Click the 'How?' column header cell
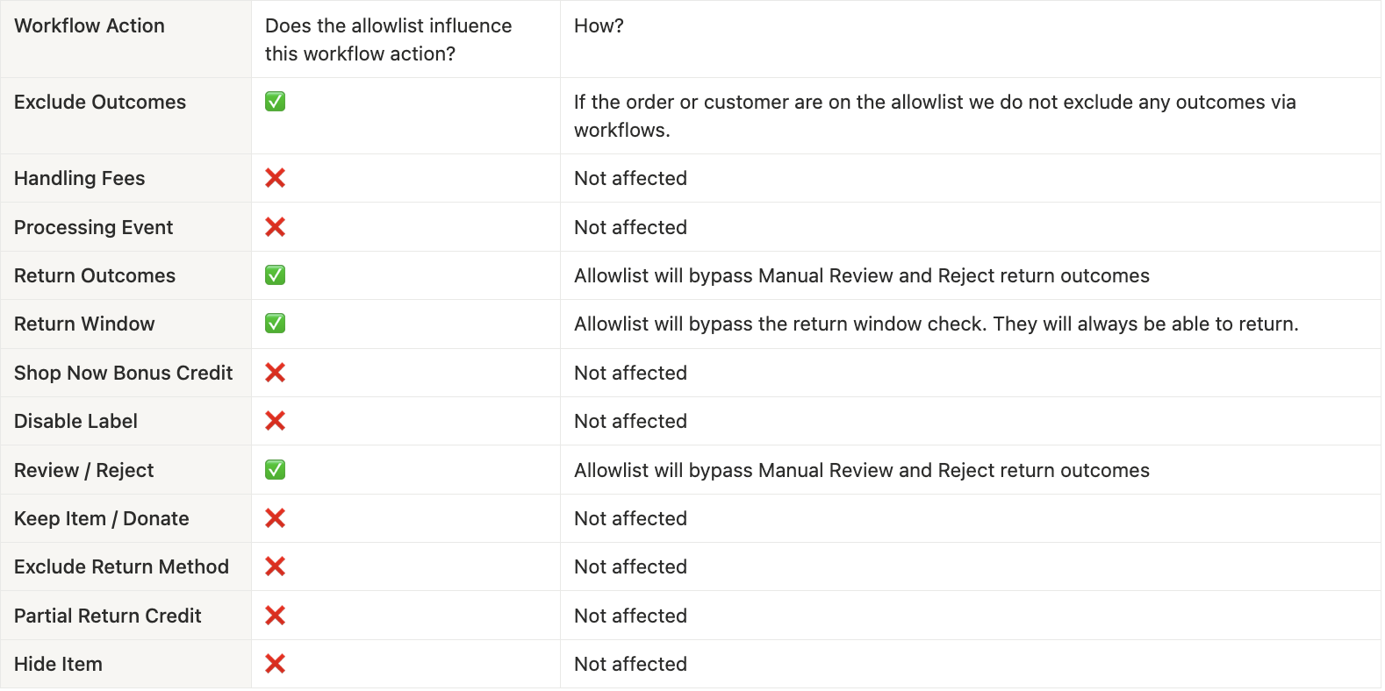 tap(599, 26)
